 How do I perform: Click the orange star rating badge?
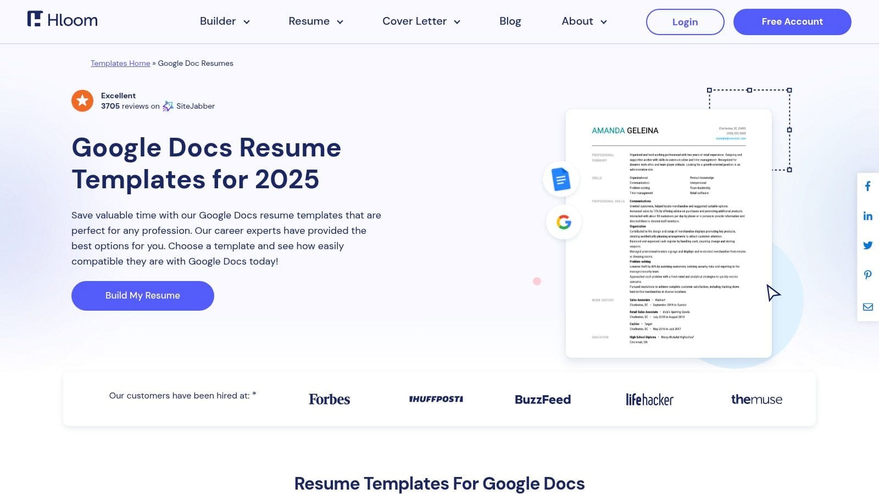82,101
